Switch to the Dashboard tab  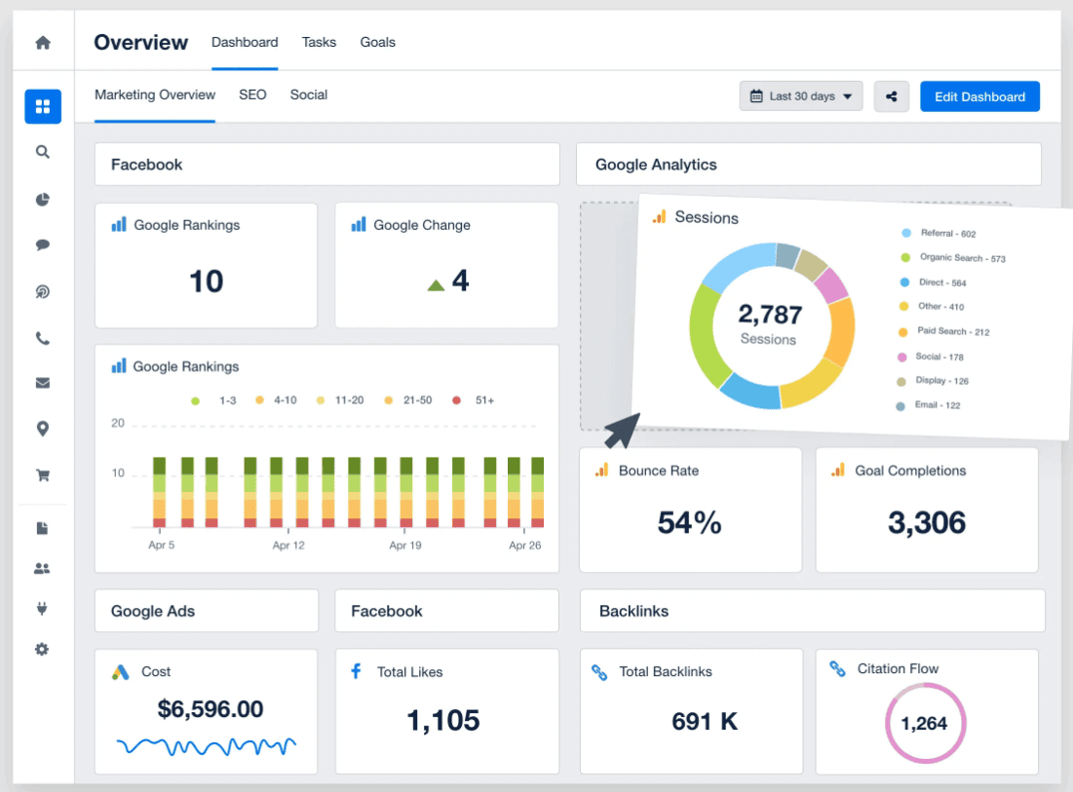click(x=245, y=42)
